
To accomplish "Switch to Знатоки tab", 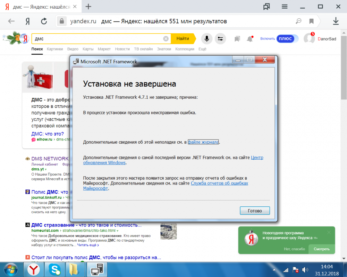I will coord(164,49).
